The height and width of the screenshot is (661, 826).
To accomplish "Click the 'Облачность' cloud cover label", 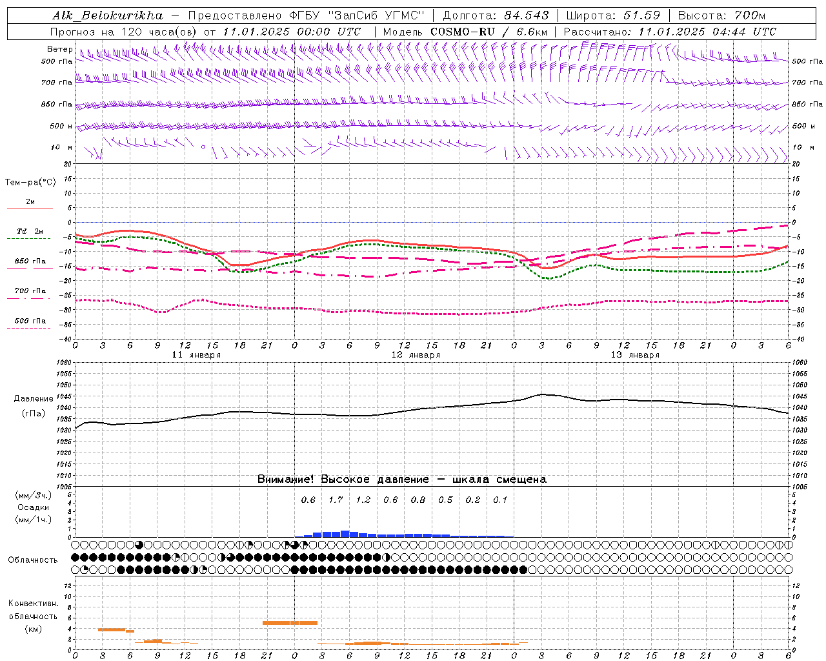I will point(32,560).
